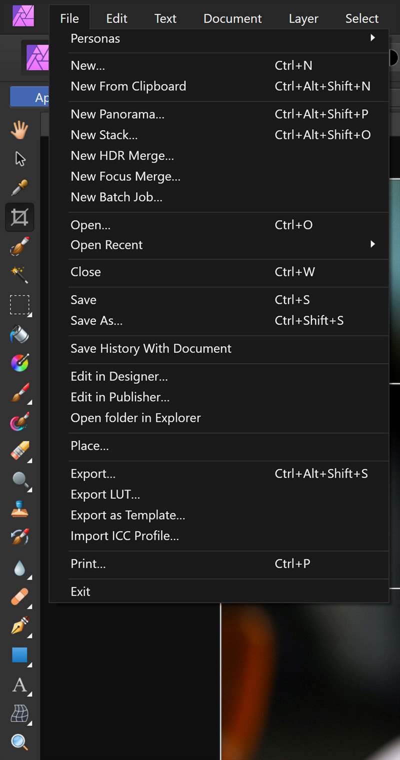The image size is (400, 760).
Task: Select the Healing Brush bandage tool
Action: tap(19, 597)
